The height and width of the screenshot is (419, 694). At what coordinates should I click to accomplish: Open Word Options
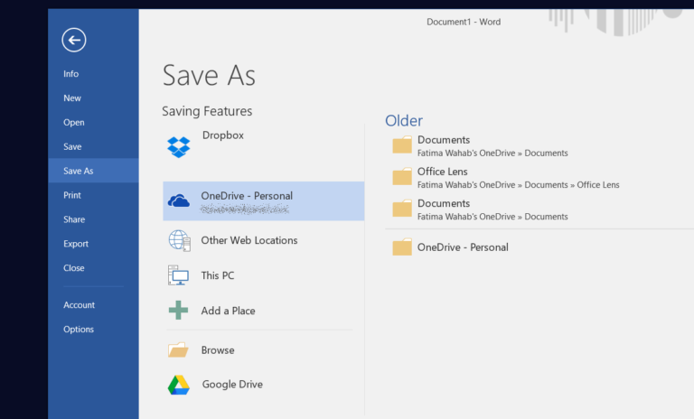tap(79, 330)
